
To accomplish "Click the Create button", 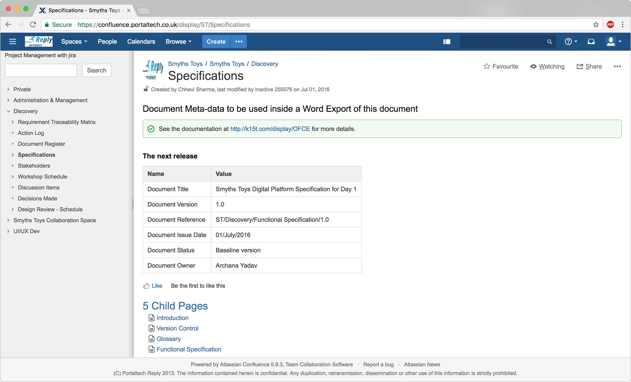I will click(216, 41).
